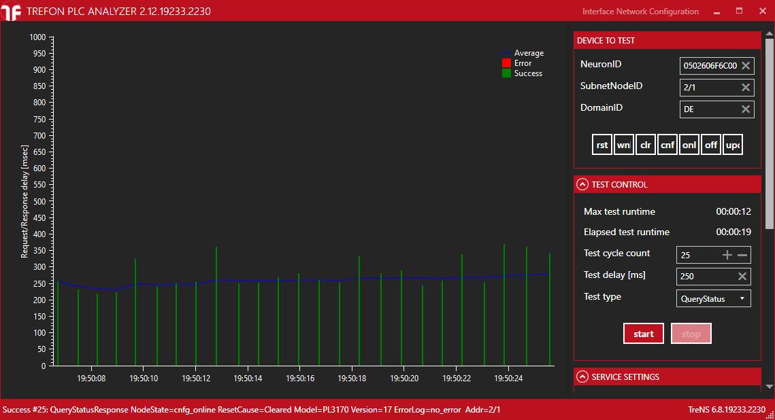Image resolution: width=775 pixels, height=420 pixels.
Task: Open Interface Network Configuration menu
Action: (640, 12)
